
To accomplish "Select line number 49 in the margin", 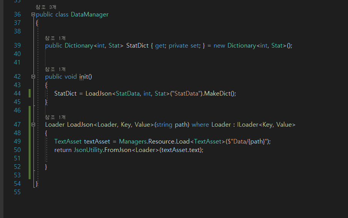I will (x=17, y=141).
